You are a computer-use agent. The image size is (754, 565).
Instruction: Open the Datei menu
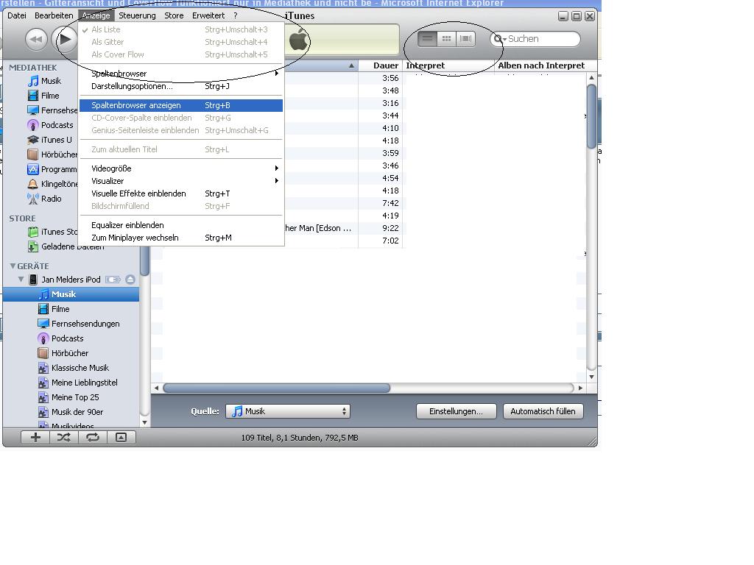[17, 15]
